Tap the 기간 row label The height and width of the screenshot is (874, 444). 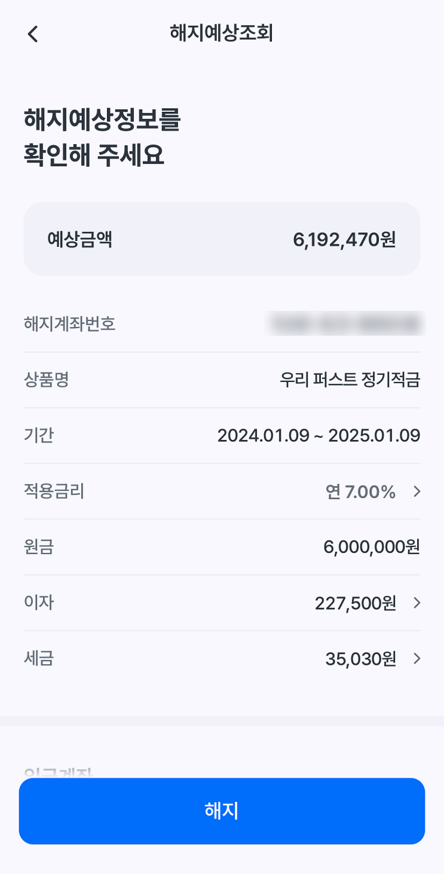[x=39, y=435]
